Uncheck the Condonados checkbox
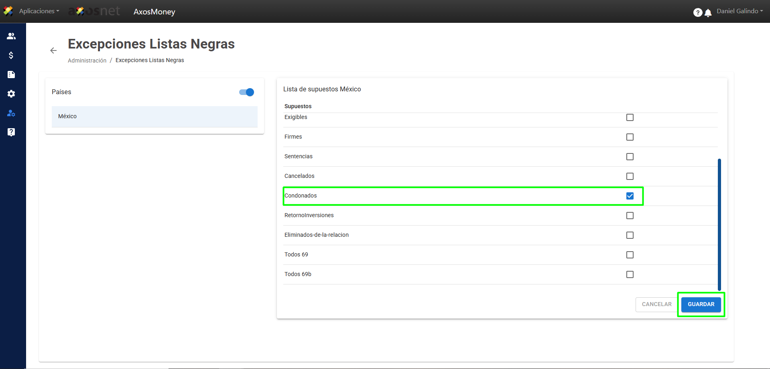The image size is (770, 369). pyautogui.click(x=630, y=196)
